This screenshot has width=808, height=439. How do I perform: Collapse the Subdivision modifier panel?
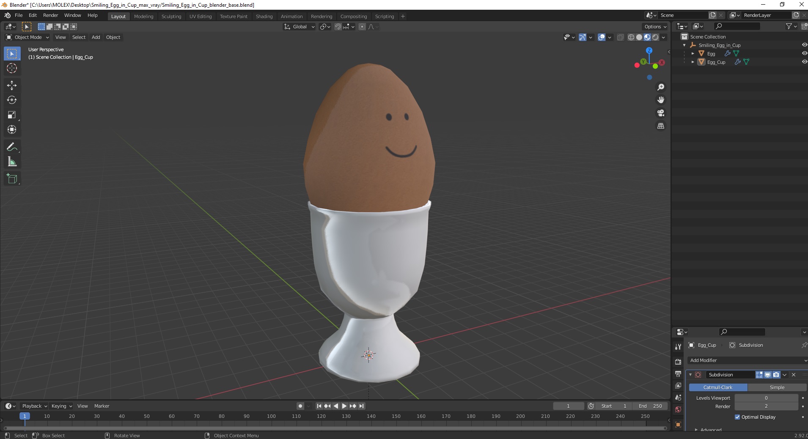(x=690, y=375)
